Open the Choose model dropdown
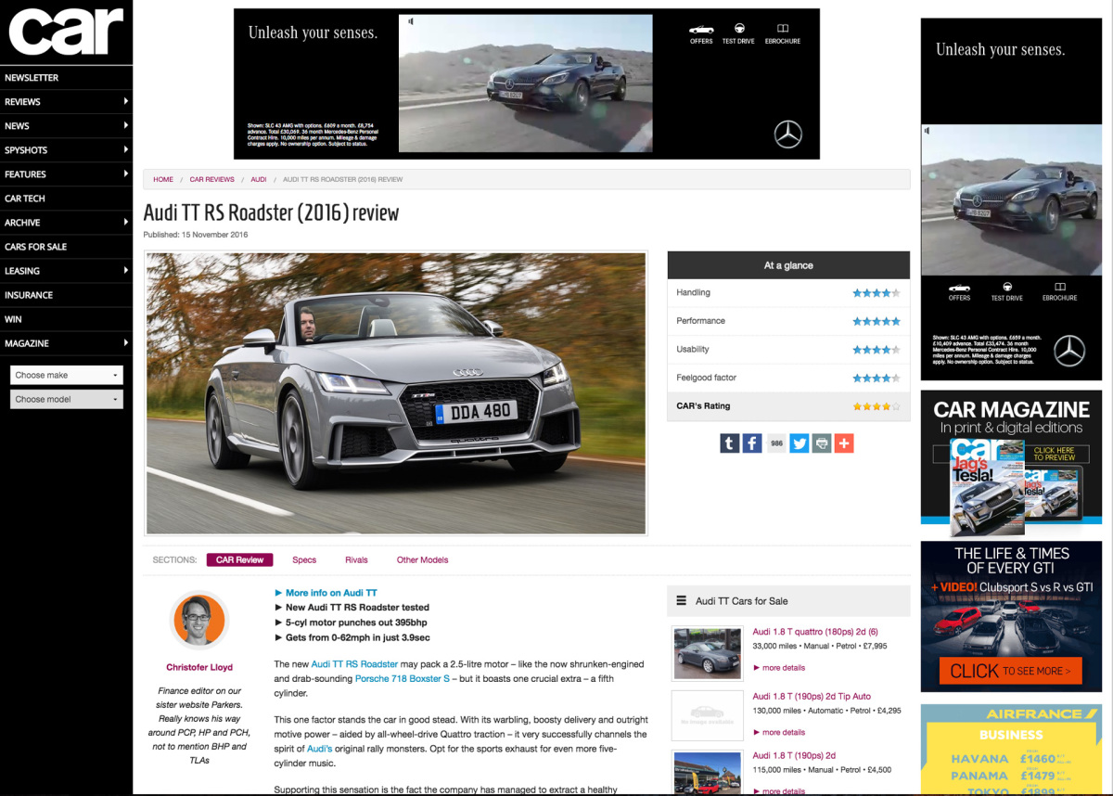Image resolution: width=1113 pixels, height=796 pixels. pyautogui.click(x=66, y=399)
